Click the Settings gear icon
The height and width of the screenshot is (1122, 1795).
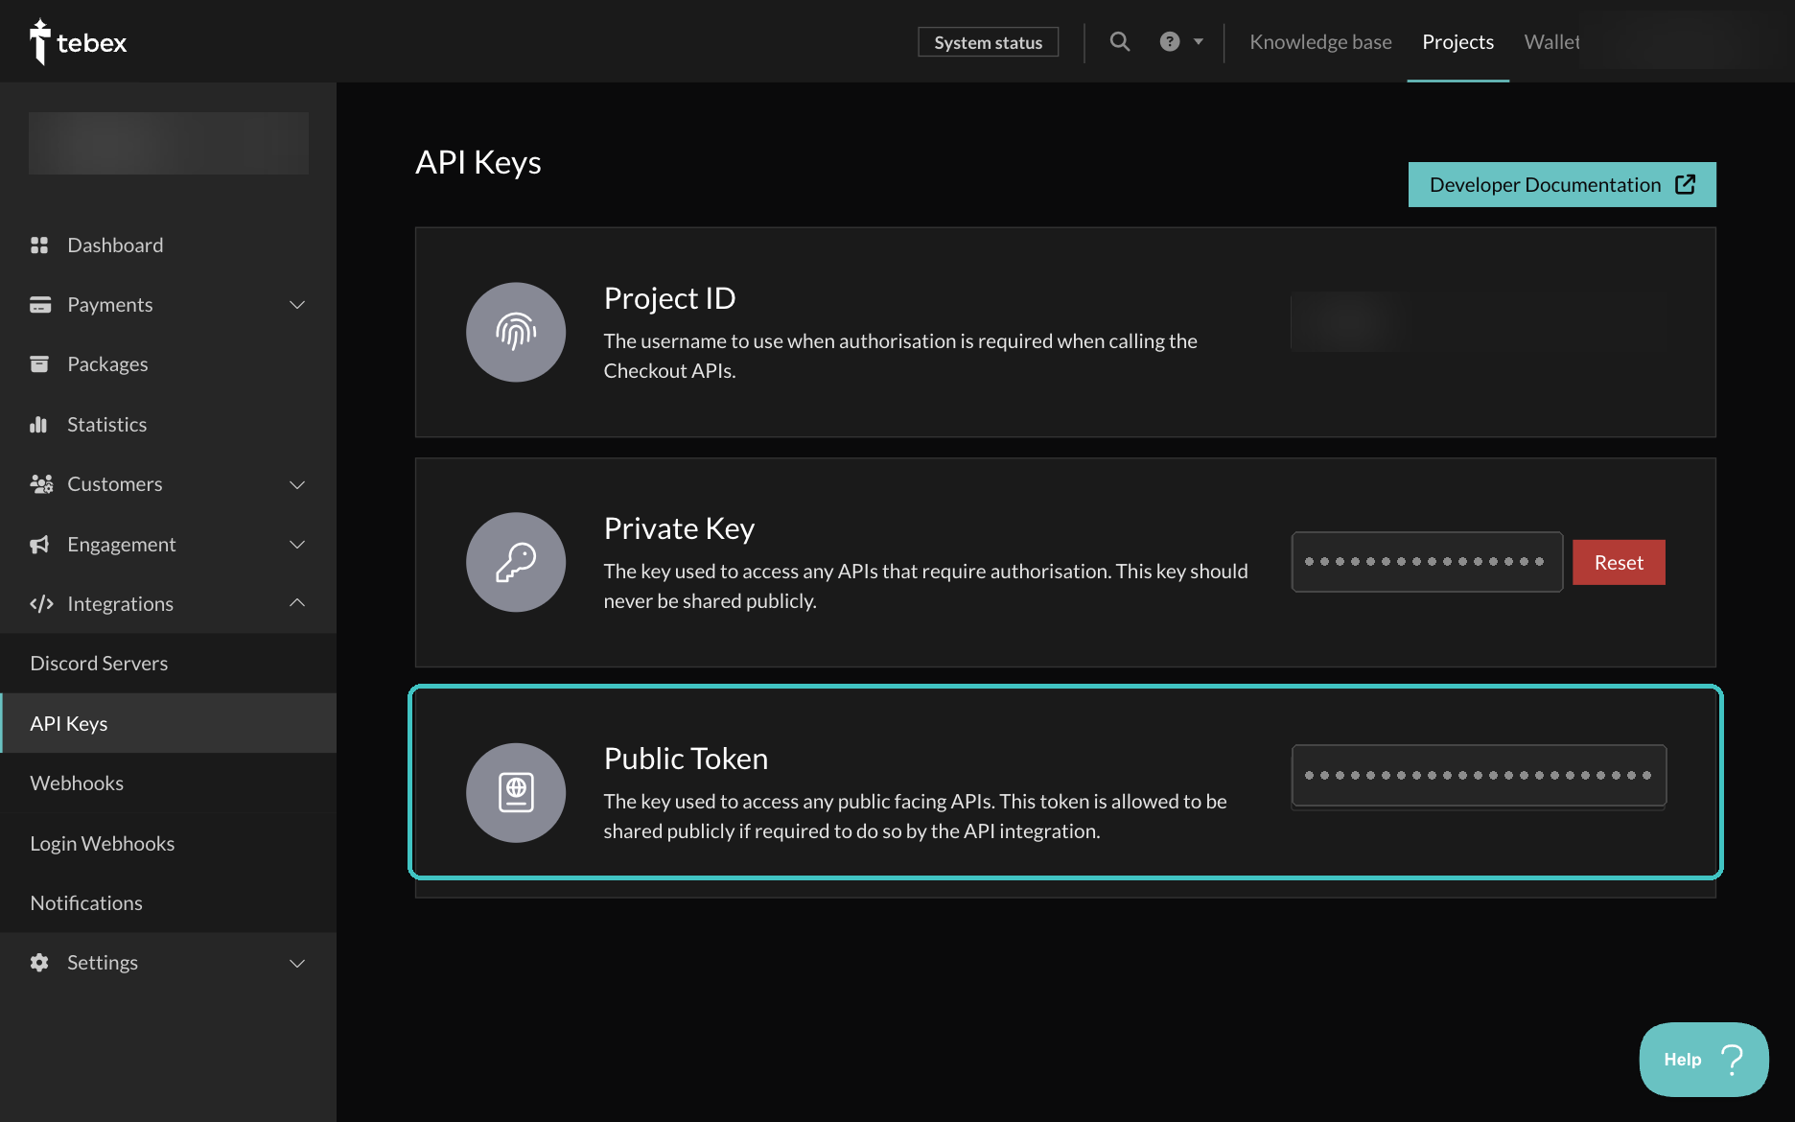point(39,963)
